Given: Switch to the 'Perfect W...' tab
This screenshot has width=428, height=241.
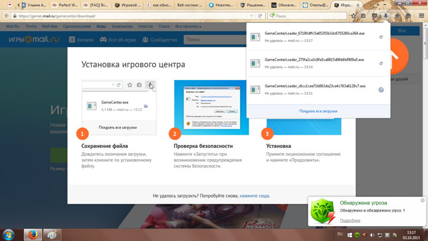Looking at the screenshot, I should click(x=65, y=5).
